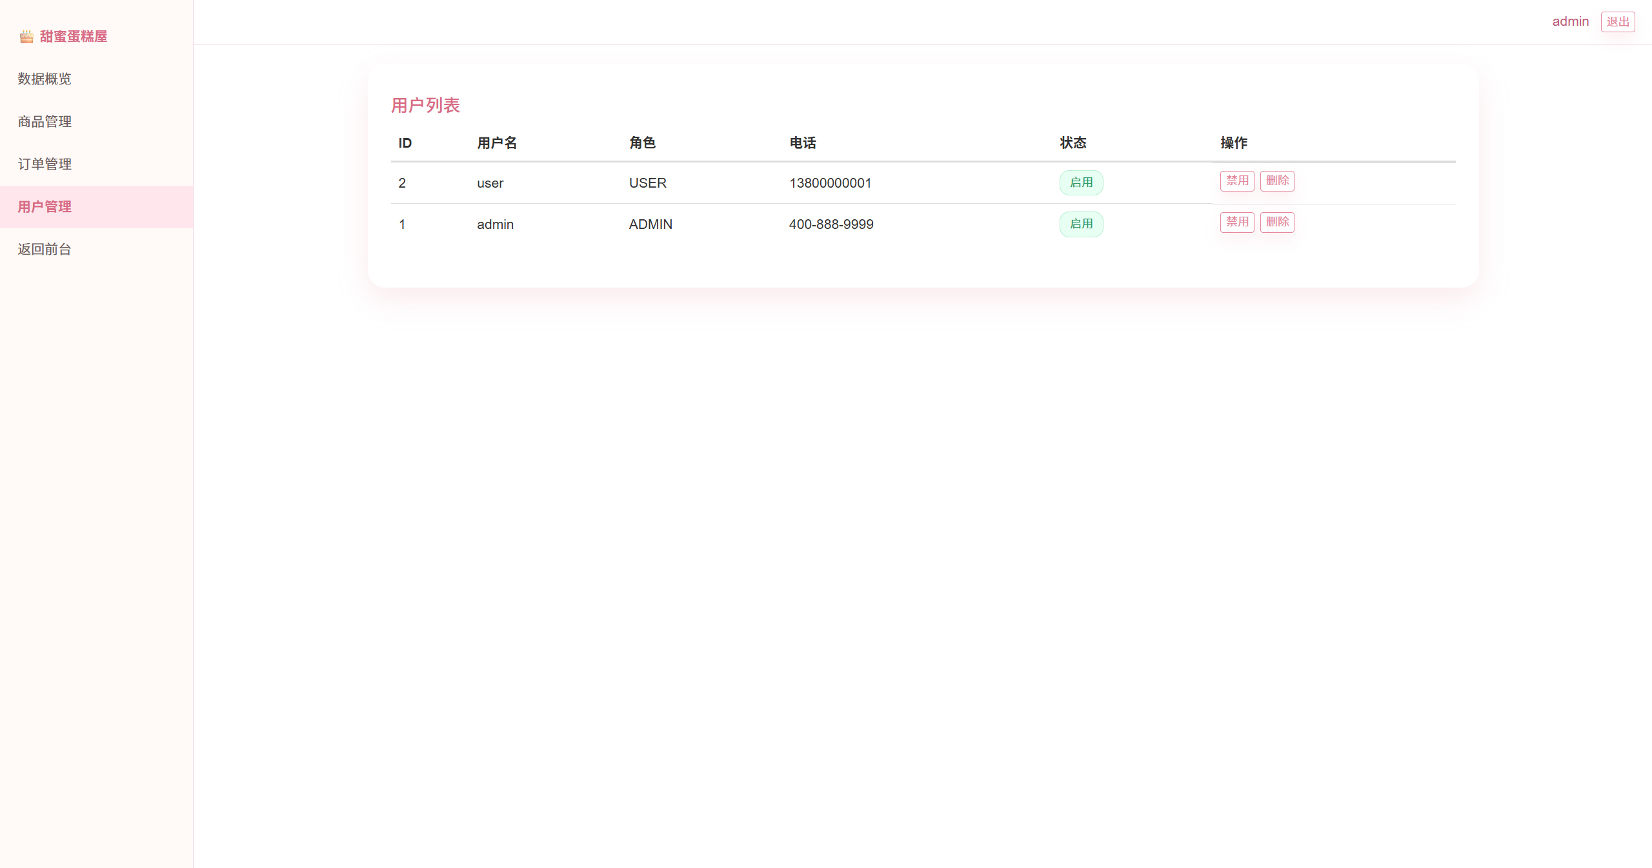Click 启用 status badge for admin
The height and width of the screenshot is (868, 1652).
coord(1081,224)
